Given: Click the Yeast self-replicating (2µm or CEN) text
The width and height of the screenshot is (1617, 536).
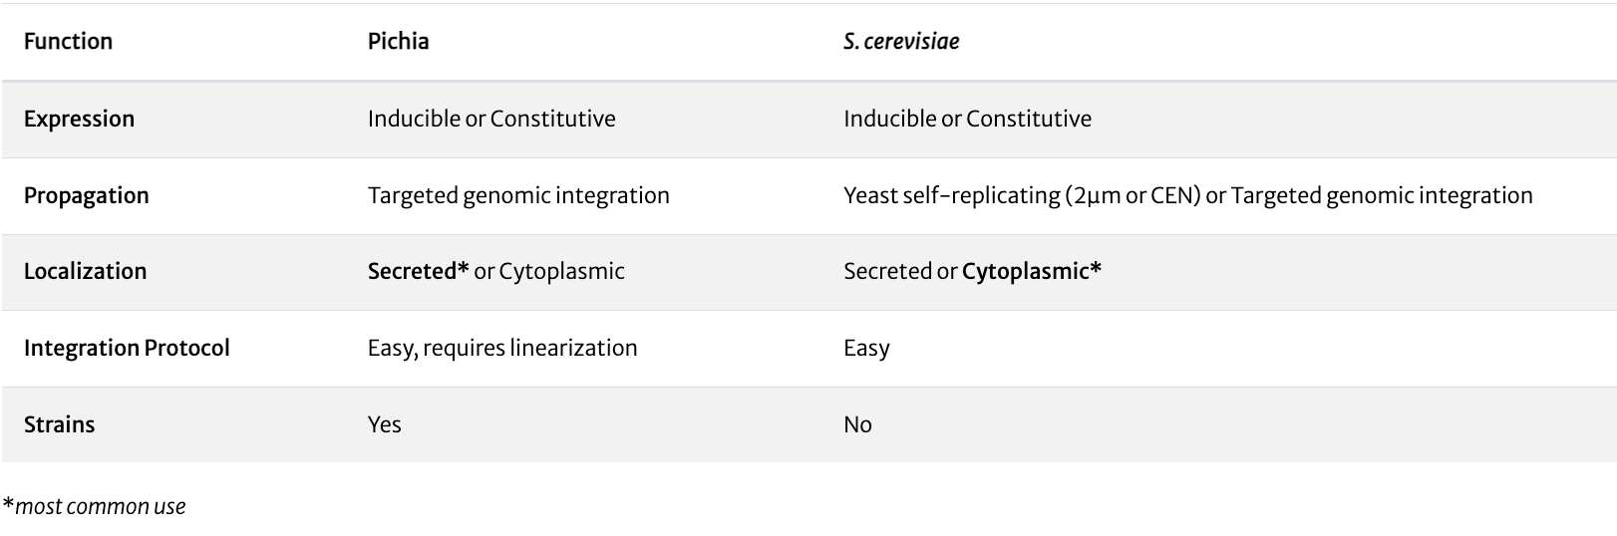Looking at the screenshot, I should pos(1021,195).
